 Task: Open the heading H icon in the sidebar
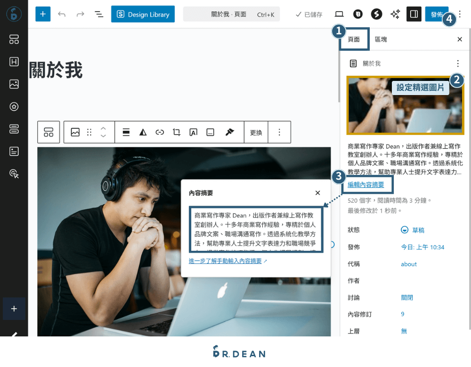point(14,62)
